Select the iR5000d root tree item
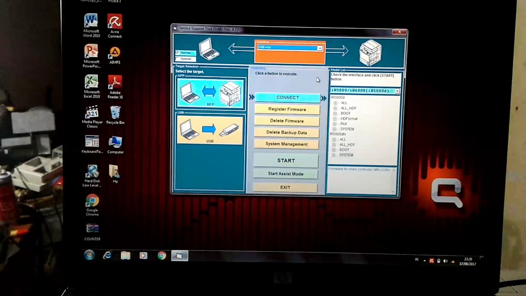Image resolution: width=526 pixels, height=296 pixels. tap(338, 98)
